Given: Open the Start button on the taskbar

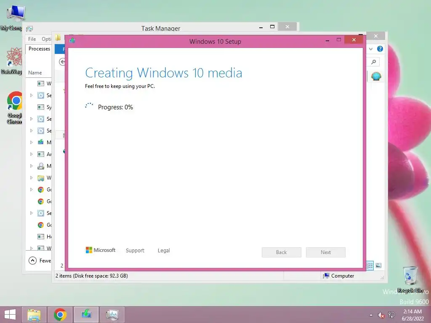Looking at the screenshot, I should tap(10, 315).
